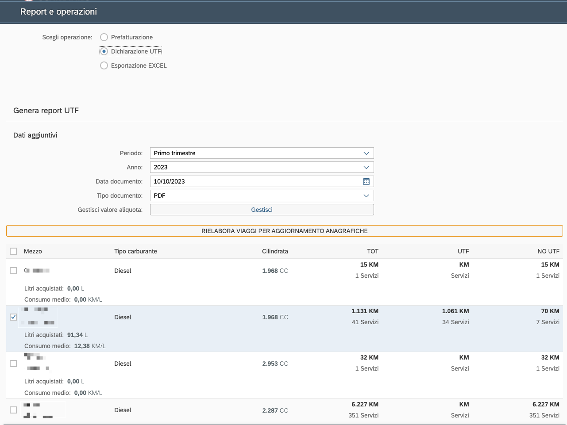Choose the Esportazione EXCEL radio option
This screenshot has width=567, height=425.
[104, 65]
